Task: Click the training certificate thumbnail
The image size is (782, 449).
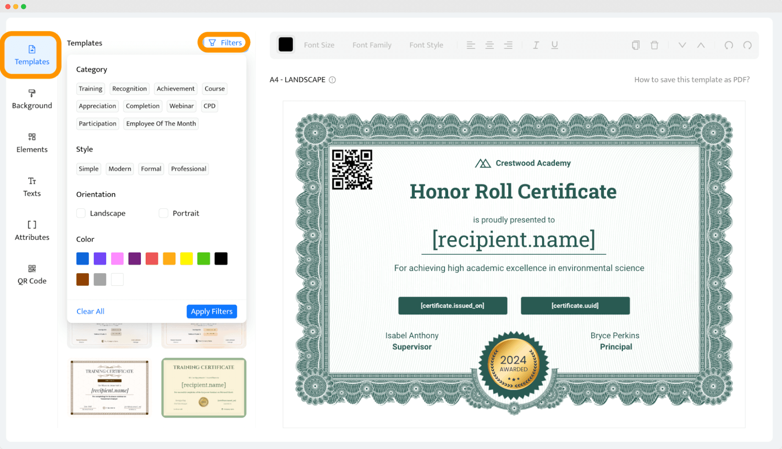Action: tap(109, 387)
